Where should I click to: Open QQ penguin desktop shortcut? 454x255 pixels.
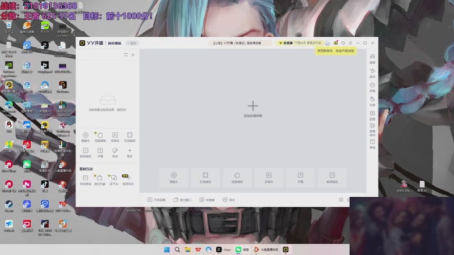[9, 126]
